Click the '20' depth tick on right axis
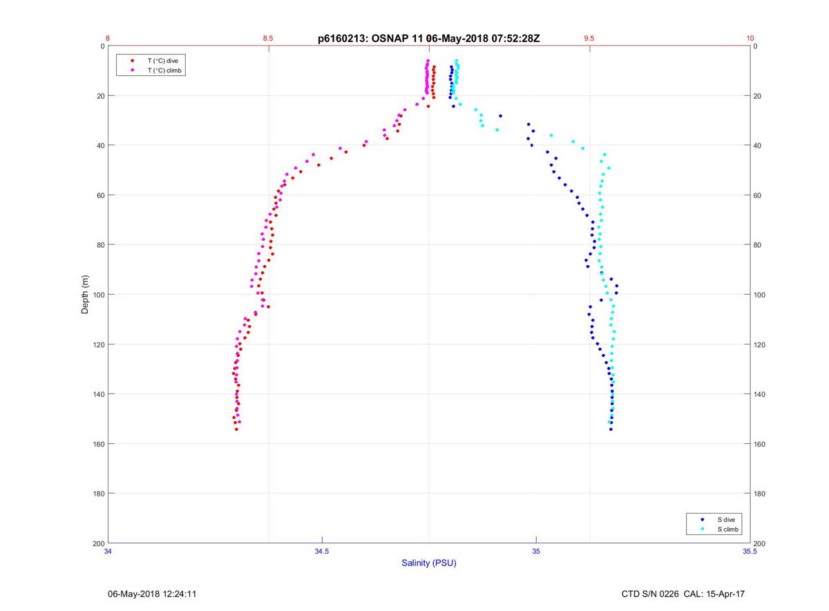829x611 pixels. pyautogui.click(x=758, y=96)
